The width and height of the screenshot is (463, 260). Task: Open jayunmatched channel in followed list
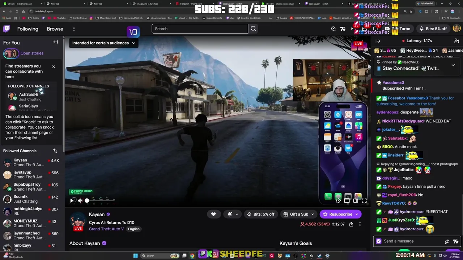(x=31, y=235)
